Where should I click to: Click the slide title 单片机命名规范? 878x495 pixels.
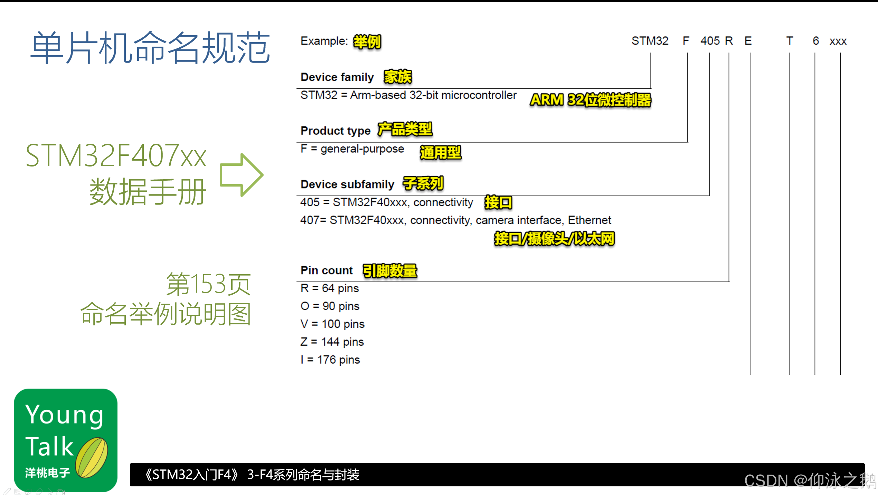pyautogui.click(x=150, y=48)
